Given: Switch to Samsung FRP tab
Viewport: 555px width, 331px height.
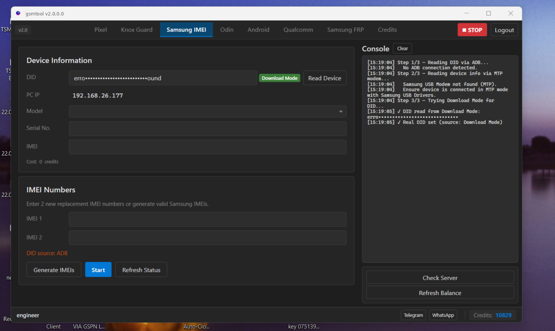Looking at the screenshot, I should [345, 30].
